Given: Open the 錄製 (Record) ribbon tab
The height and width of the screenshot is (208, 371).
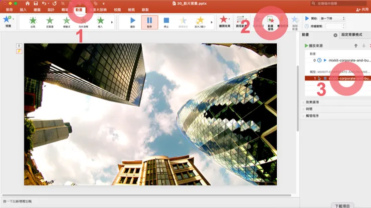Looking at the screenshot, I should tap(145, 9).
